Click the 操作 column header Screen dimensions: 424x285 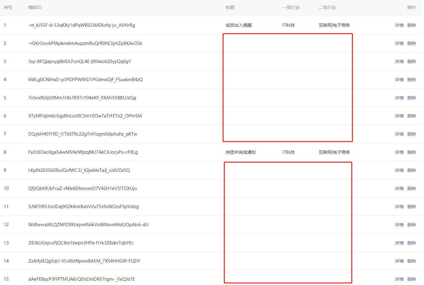click(411, 7)
